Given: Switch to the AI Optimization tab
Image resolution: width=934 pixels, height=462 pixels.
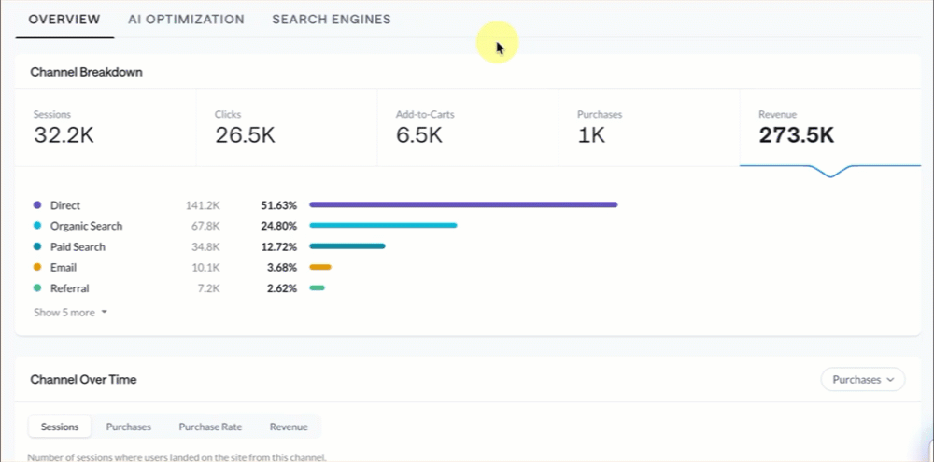Looking at the screenshot, I should click(186, 19).
